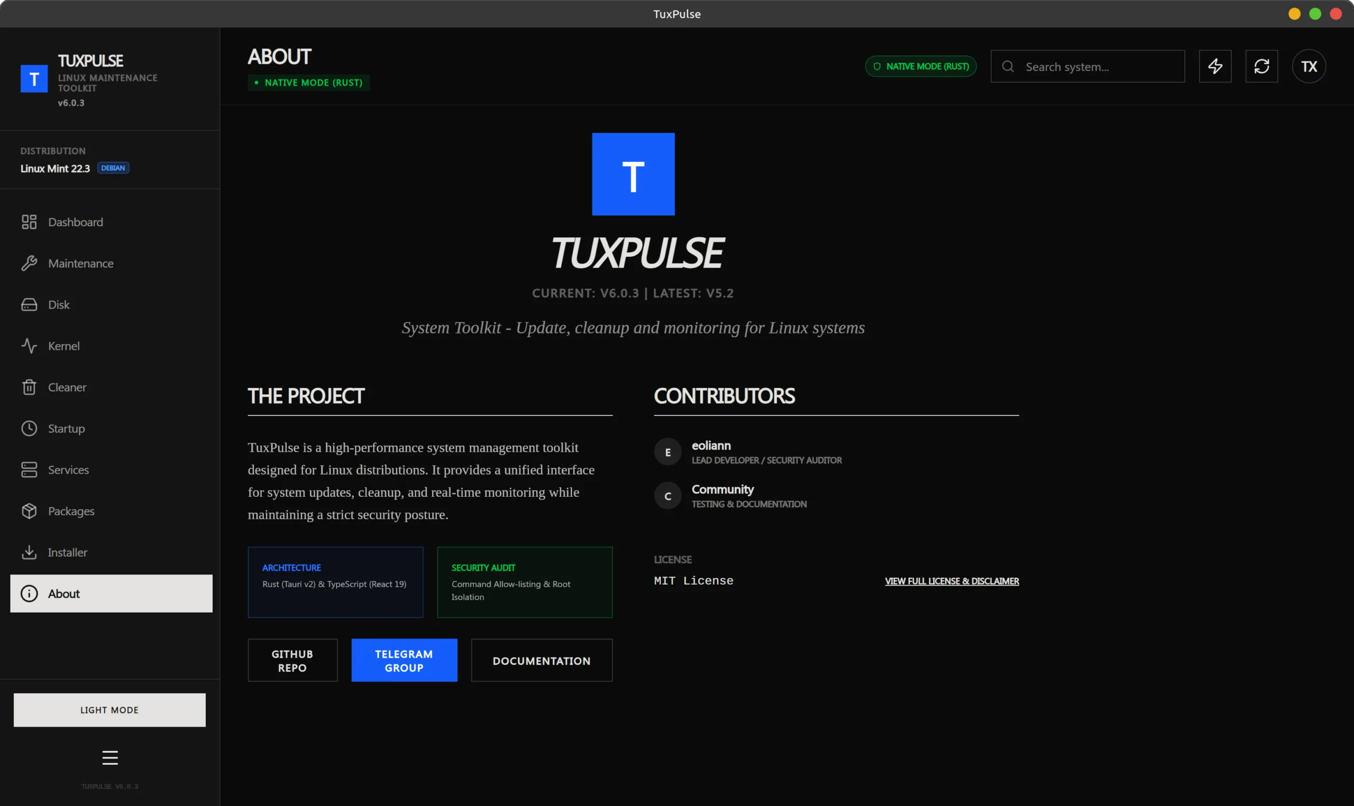The width and height of the screenshot is (1354, 806).
Task: Switch to Light Mode
Action: pos(109,710)
